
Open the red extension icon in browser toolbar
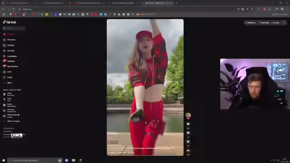(x=264, y=9)
